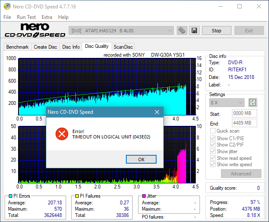Click the PI Failures average 0.27
The height and width of the screenshot is (222, 269).
[x=124, y=203]
